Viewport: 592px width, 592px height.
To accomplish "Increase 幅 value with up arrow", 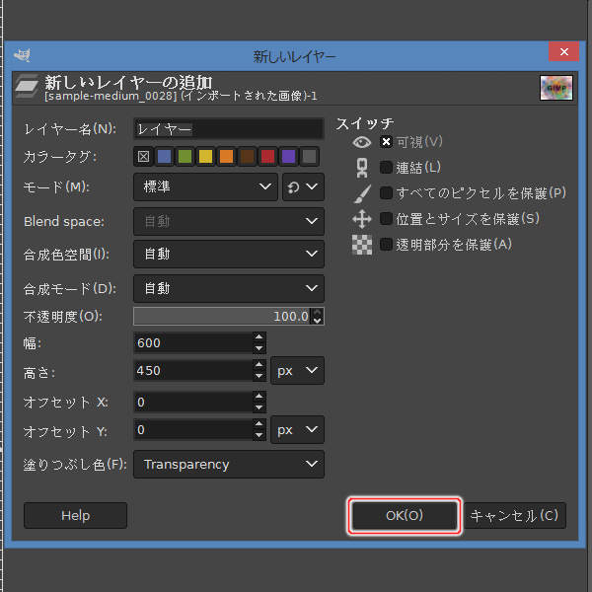I will point(259,337).
